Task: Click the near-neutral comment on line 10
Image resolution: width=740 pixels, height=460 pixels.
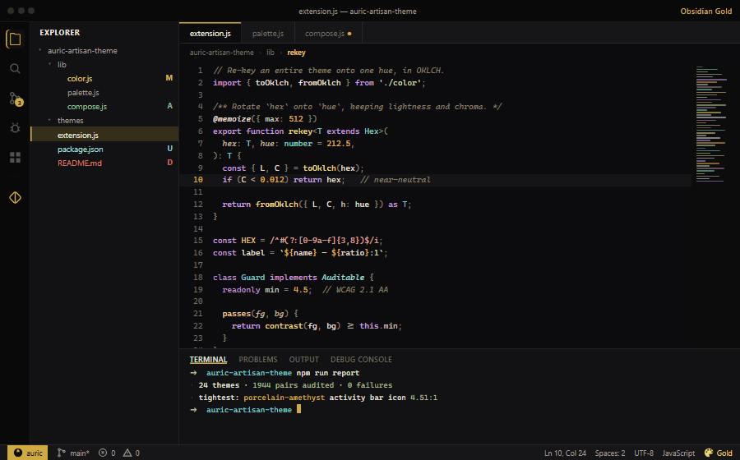Action: coord(395,180)
